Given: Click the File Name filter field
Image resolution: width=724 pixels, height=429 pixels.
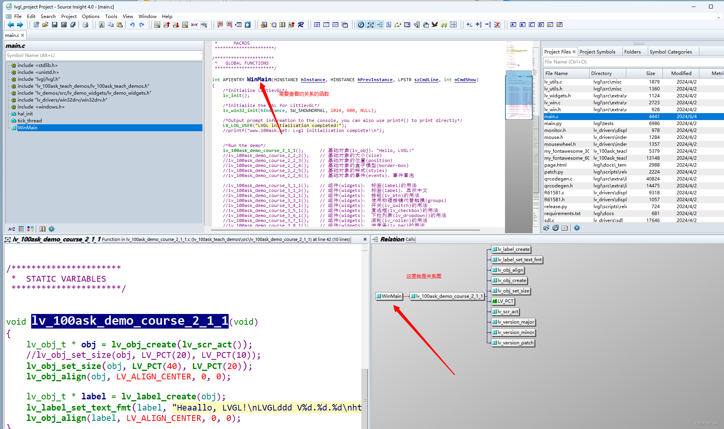Looking at the screenshot, I should pyautogui.click(x=633, y=62).
